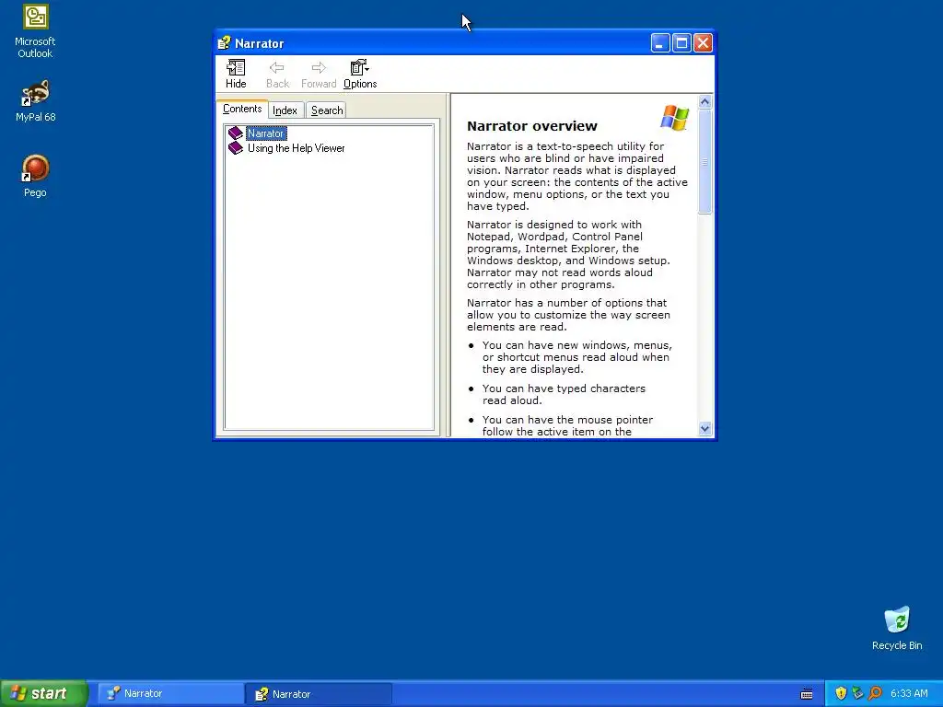
Task: Switch to the Contents tab
Action: [x=242, y=109]
